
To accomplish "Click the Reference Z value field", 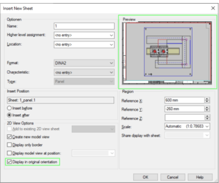I will (184, 117).
